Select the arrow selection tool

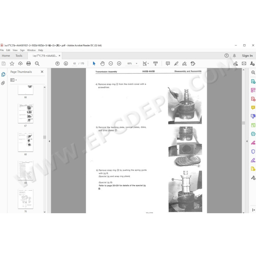(x=94, y=64)
